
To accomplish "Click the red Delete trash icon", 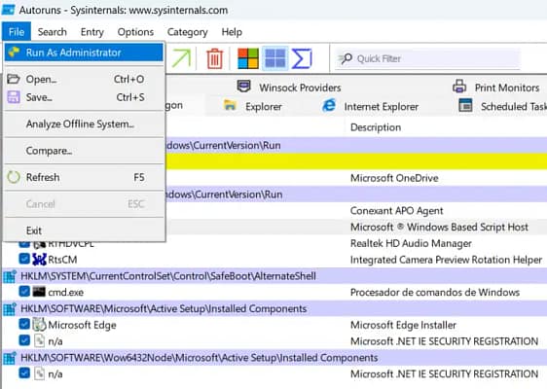I will pyautogui.click(x=214, y=58).
